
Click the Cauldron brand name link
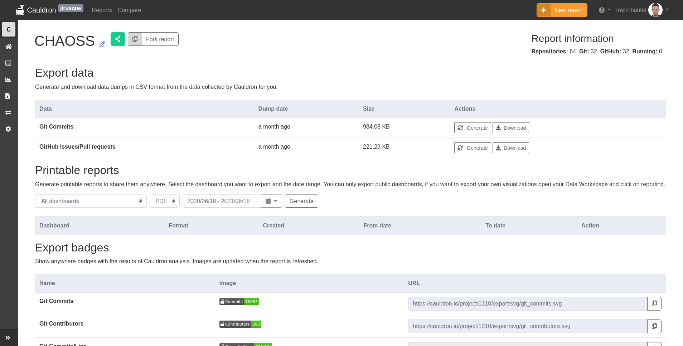pyautogui.click(x=42, y=10)
